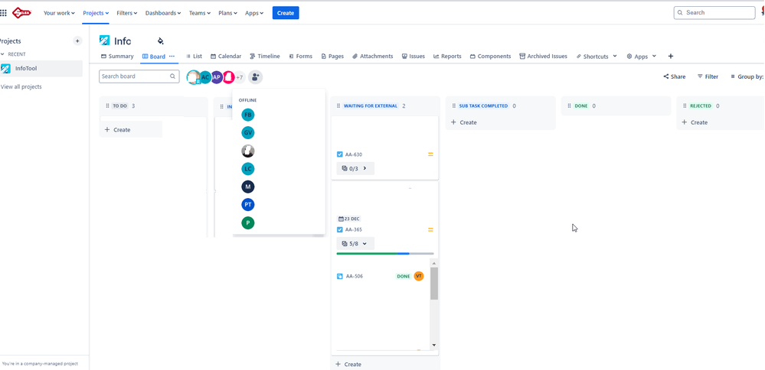The width and height of the screenshot is (765, 370).
Task: Click the Share button
Action: click(674, 76)
